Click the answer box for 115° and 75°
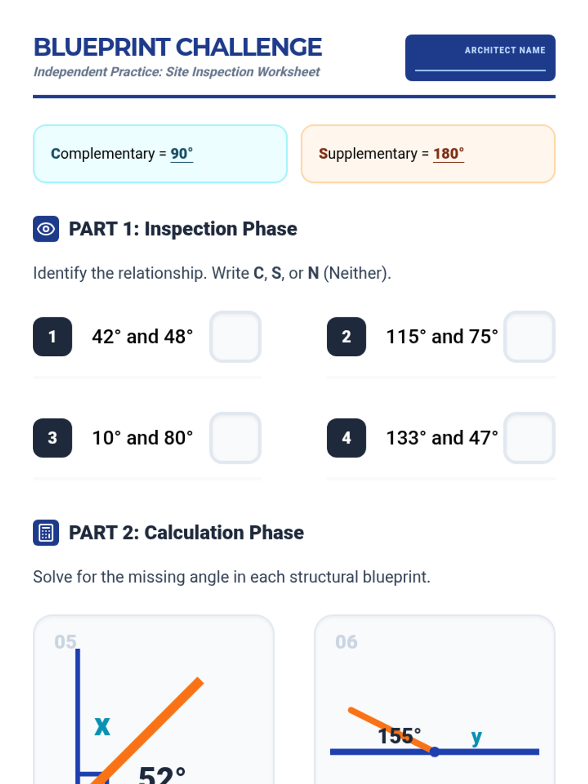The height and width of the screenshot is (784, 588). tap(529, 337)
